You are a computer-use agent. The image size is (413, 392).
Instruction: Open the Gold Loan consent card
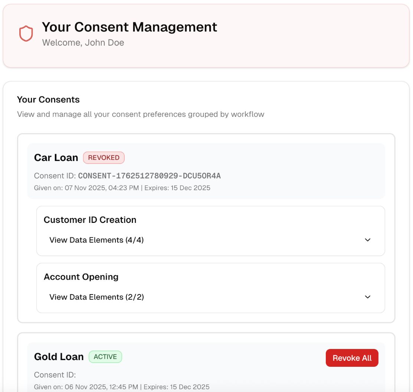tap(59, 356)
